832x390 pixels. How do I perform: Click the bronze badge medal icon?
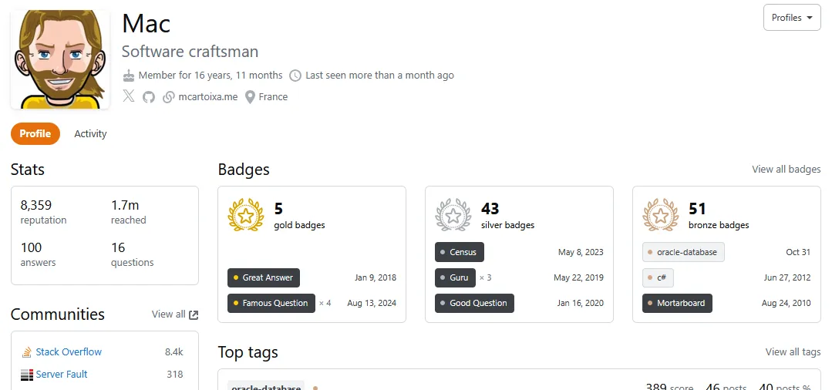pyautogui.click(x=661, y=215)
